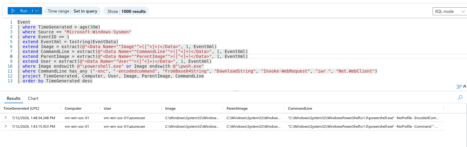Viewport: 467px width, 147px height.
Task: Open the Time range selector
Action: point(72,11)
